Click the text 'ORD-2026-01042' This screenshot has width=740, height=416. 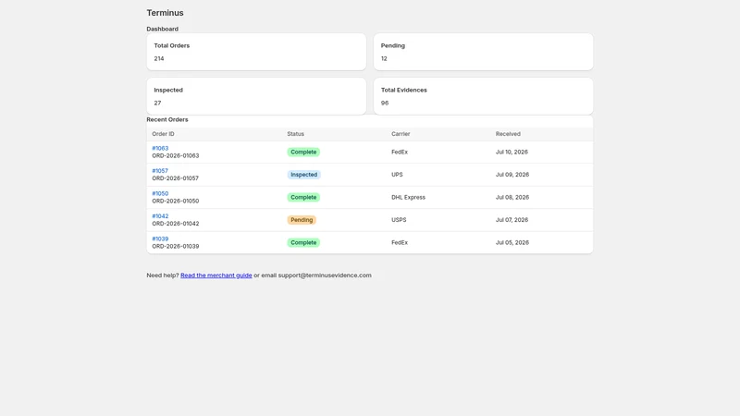click(176, 224)
